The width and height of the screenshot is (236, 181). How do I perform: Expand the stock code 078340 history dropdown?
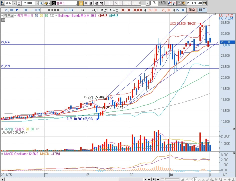(37, 3)
